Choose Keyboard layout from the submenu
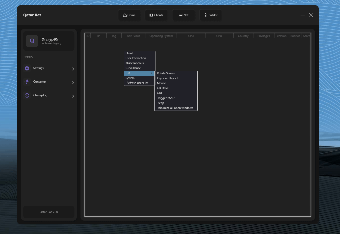340x234 pixels. [x=168, y=78]
